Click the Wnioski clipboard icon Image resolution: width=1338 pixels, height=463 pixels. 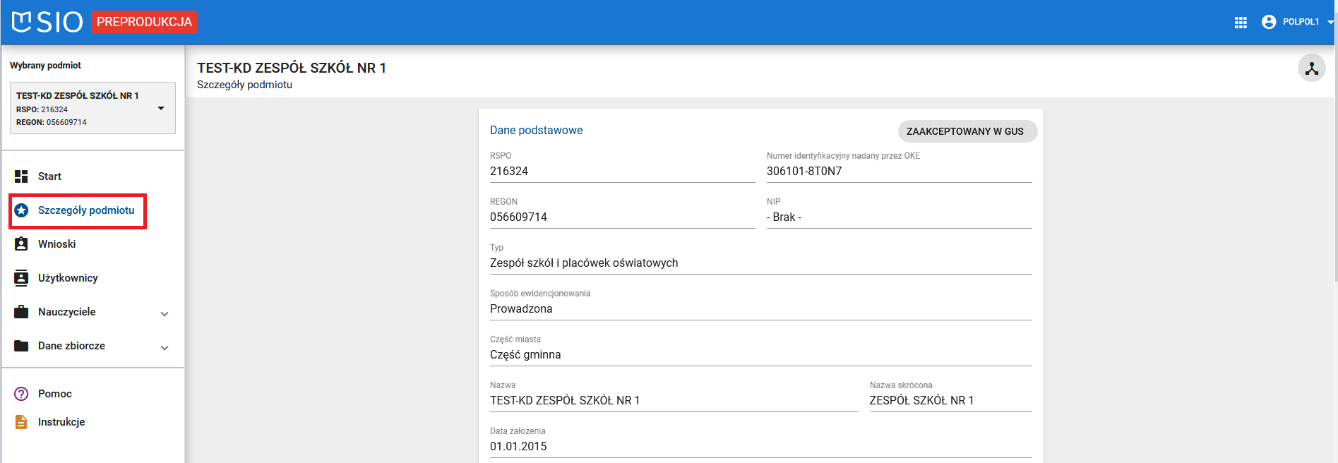(x=21, y=244)
